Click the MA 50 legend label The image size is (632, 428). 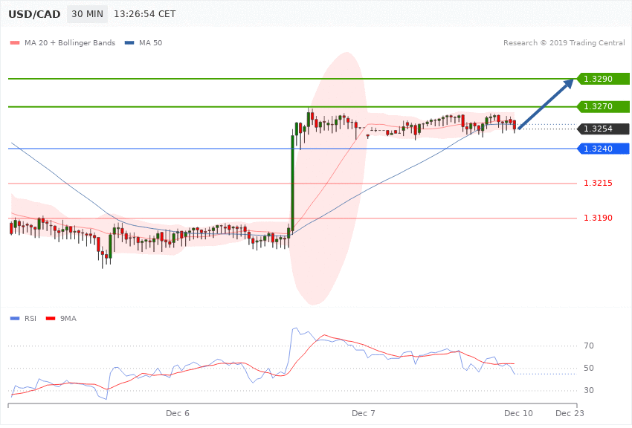pyautogui.click(x=150, y=42)
